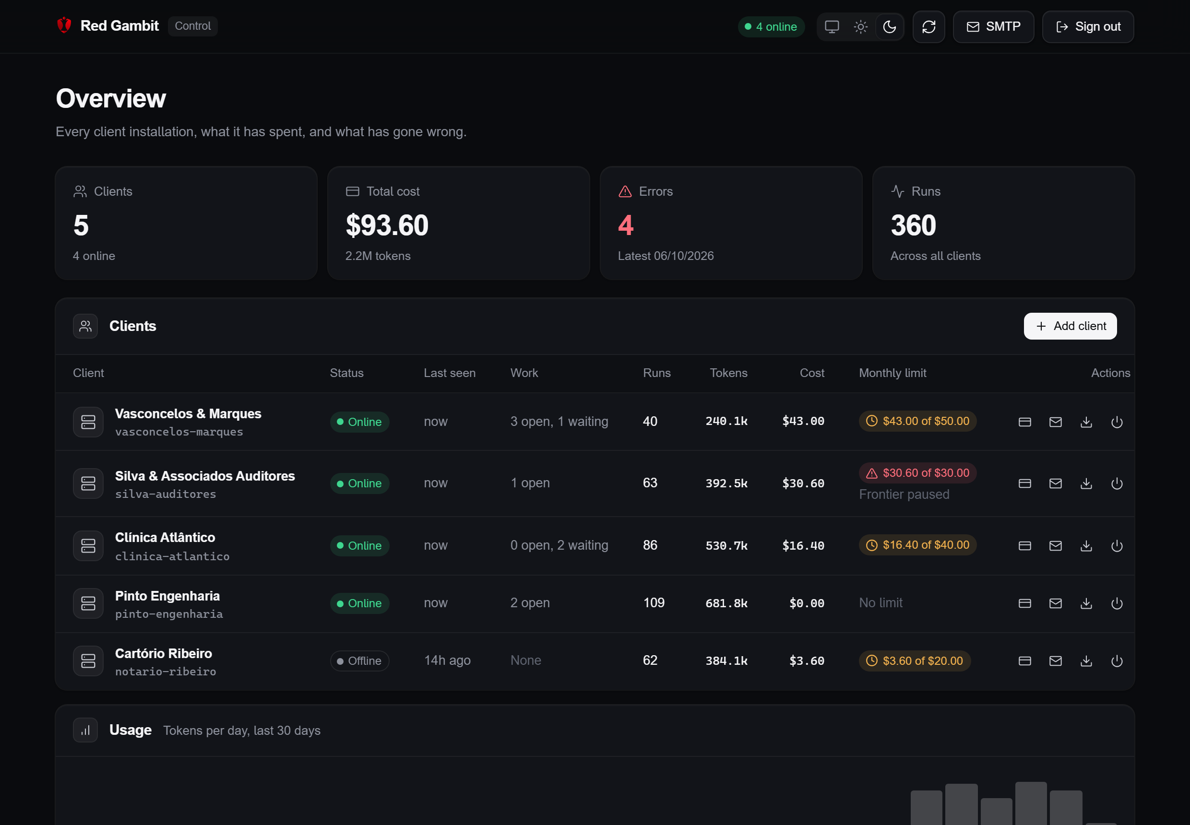The image size is (1190, 825).
Task: Click the 'pinto-engenharia' slug text
Action: click(168, 614)
